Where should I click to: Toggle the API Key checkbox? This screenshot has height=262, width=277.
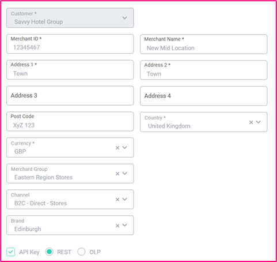click(x=10, y=252)
